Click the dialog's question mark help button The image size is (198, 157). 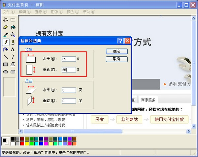(x=120, y=41)
